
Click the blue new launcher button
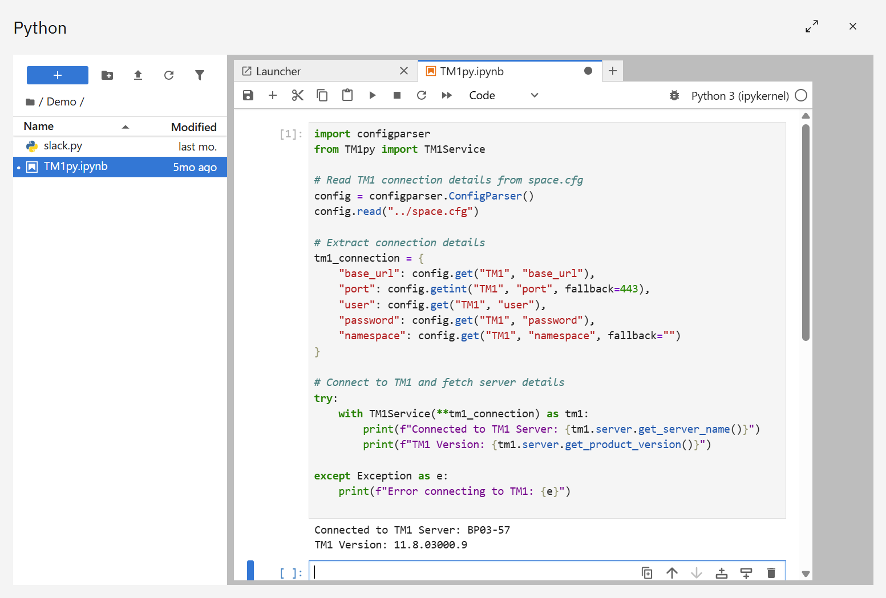[x=58, y=75]
